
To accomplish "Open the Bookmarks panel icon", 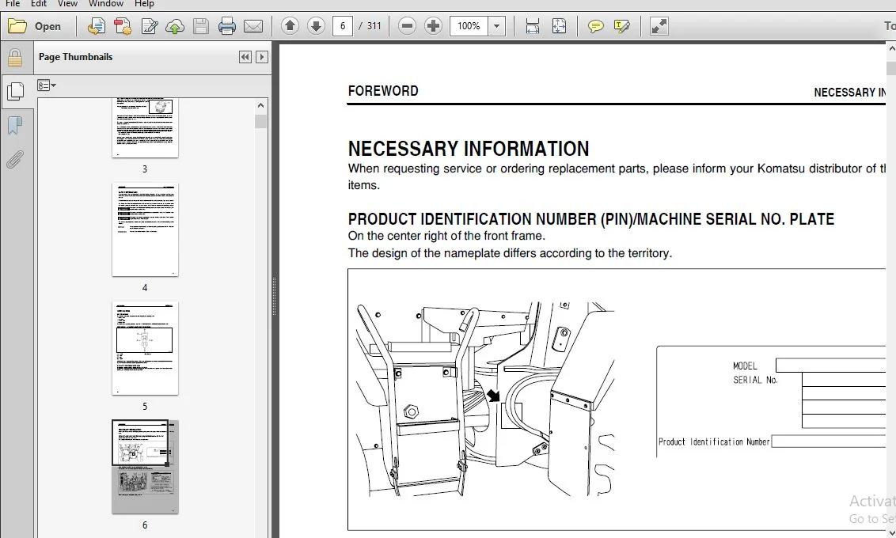I will click(x=15, y=126).
